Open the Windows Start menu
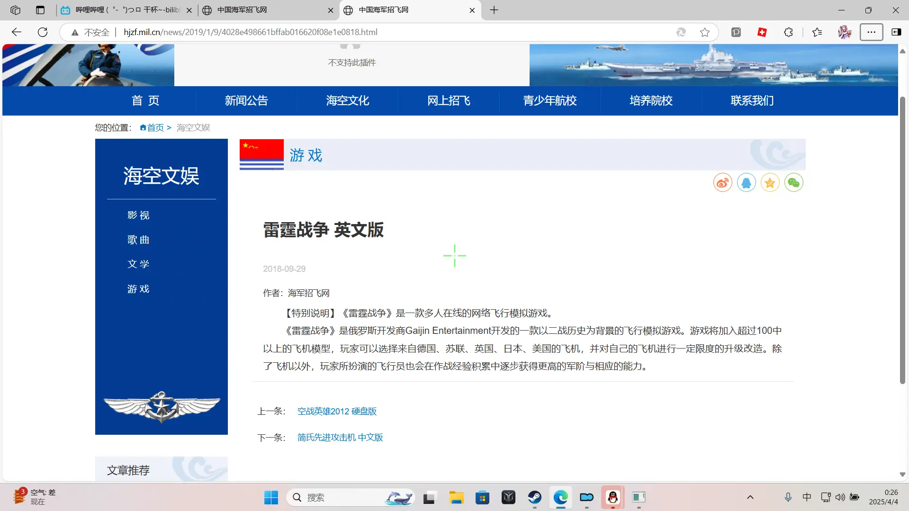Image resolution: width=909 pixels, height=511 pixels. (271, 497)
